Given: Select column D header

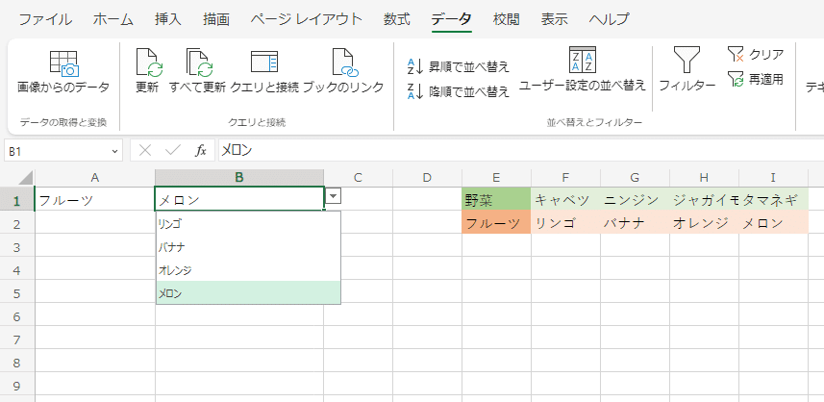Looking at the screenshot, I should 427,178.
